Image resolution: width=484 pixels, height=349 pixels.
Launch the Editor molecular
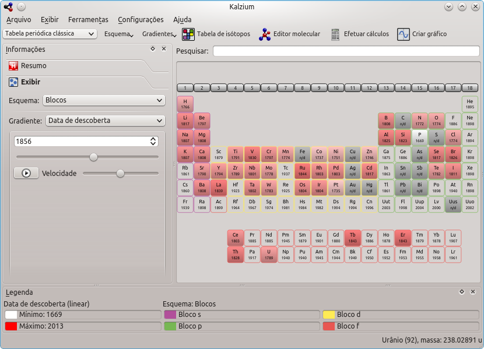coord(290,34)
